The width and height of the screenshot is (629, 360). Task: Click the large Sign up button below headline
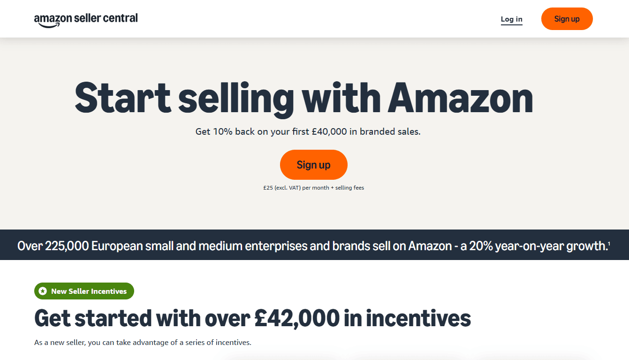pyautogui.click(x=313, y=165)
